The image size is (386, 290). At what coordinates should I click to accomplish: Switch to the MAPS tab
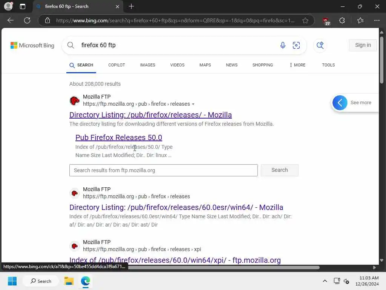pos(205,65)
